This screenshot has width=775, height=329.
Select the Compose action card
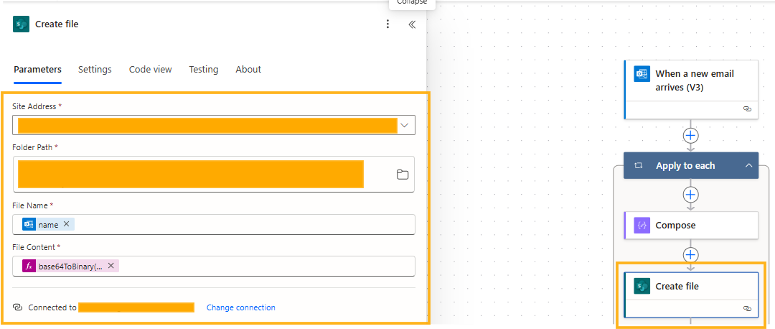click(691, 225)
